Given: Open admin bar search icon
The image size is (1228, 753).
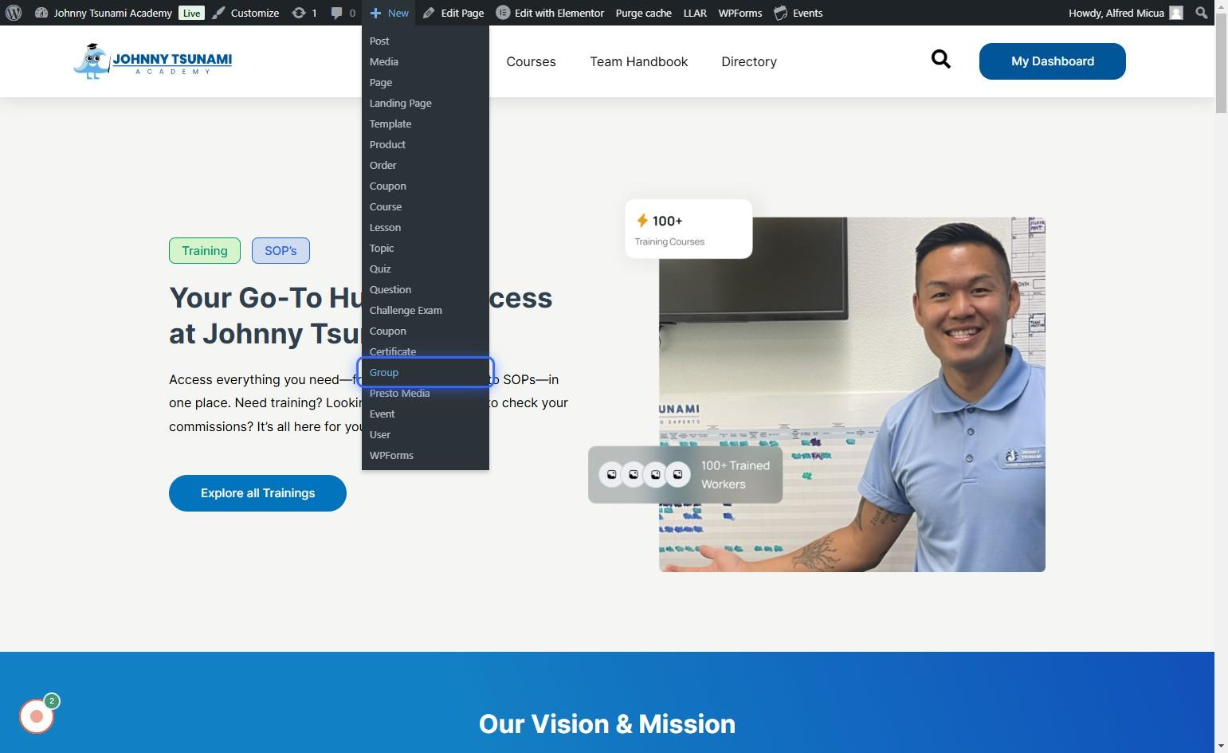Looking at the screenshot, I should [x=1202, y=13].
